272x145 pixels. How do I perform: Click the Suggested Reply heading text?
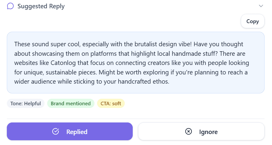41,6
